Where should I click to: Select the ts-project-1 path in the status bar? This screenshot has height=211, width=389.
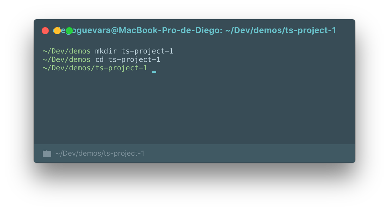(x=100, y=153)
